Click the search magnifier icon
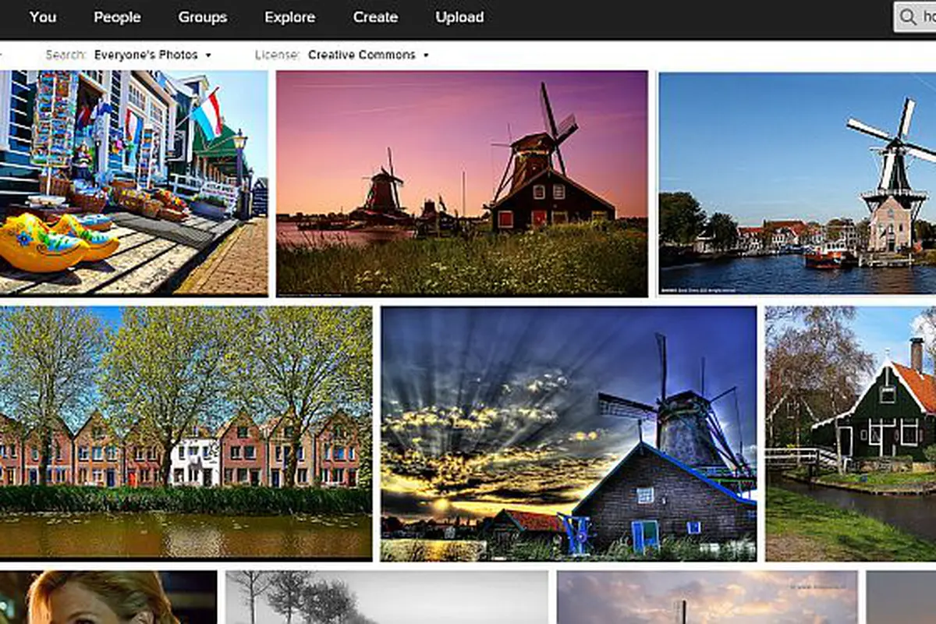 (x=908, y=16)
